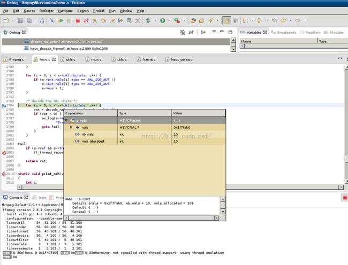Select the decode_nal_units() stack frame
This screenshot has height=265, width=348.
point(116,42)
